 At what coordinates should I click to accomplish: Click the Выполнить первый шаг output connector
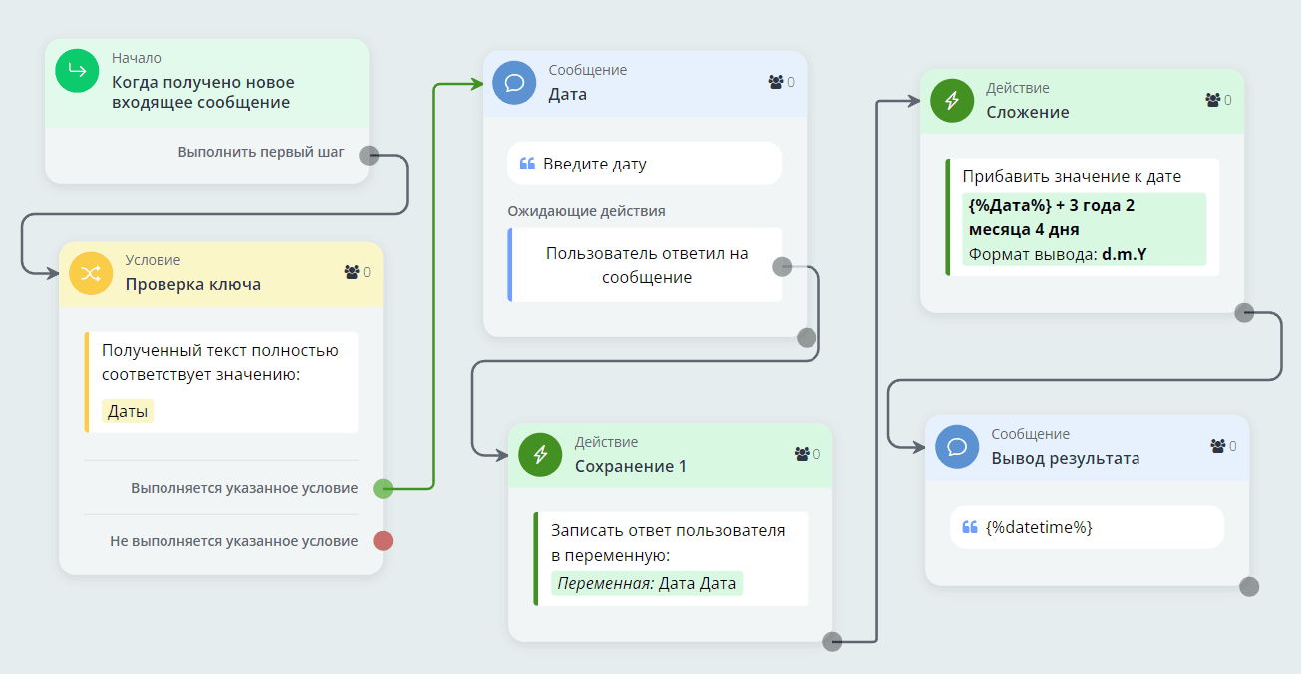pos(368,155)
